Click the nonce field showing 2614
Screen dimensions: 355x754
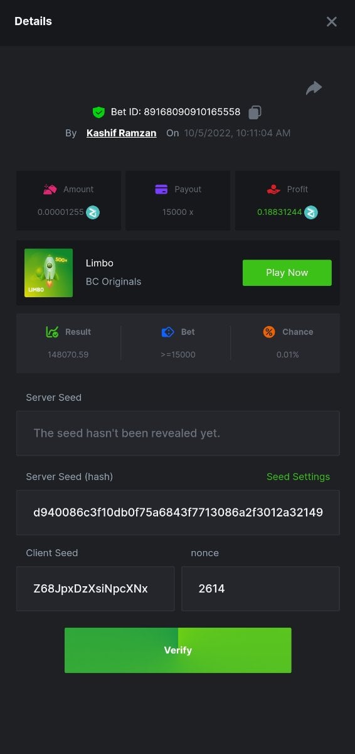point(260,589)
